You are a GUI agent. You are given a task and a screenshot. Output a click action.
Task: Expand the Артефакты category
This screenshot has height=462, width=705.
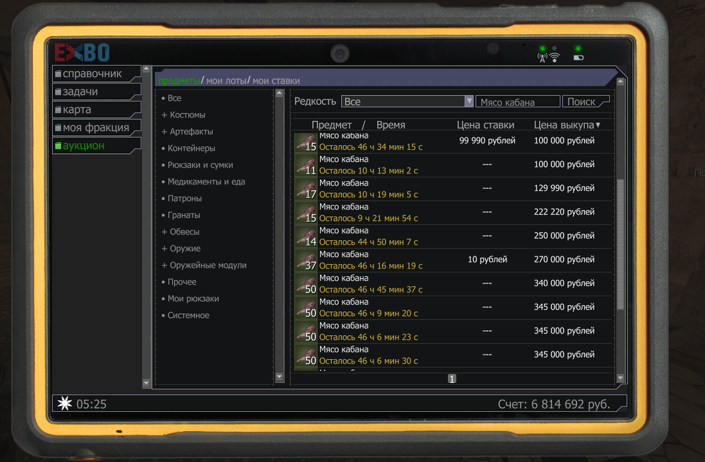click(x=188, y=131)
